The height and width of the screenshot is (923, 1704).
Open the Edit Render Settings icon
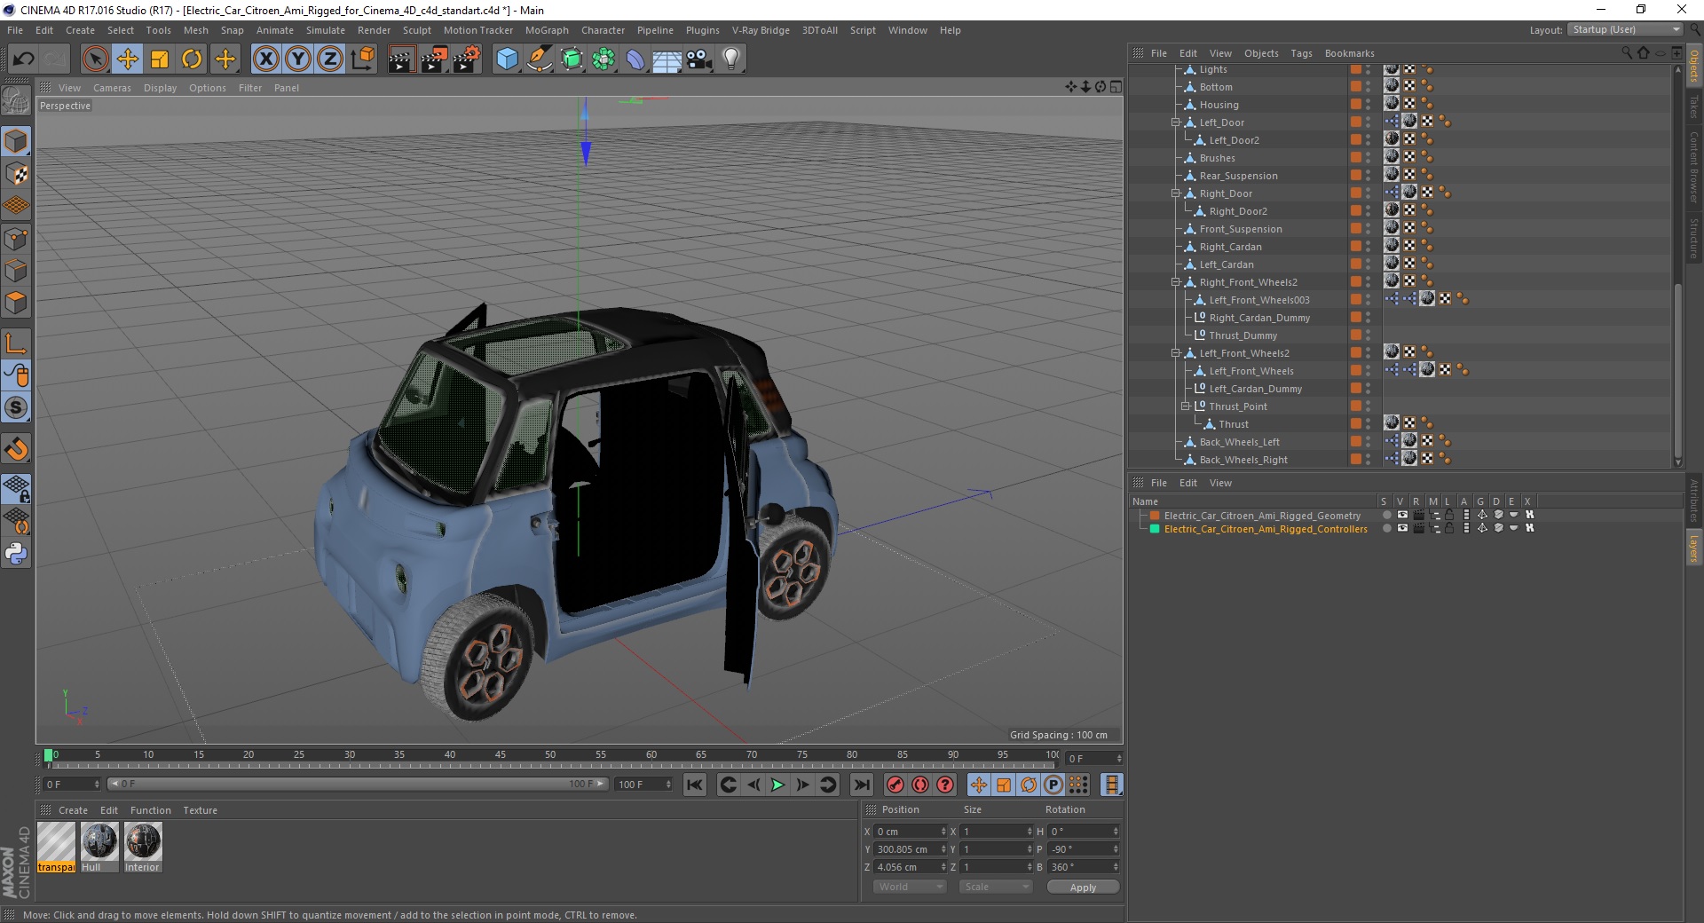click(x=467, y=59)
